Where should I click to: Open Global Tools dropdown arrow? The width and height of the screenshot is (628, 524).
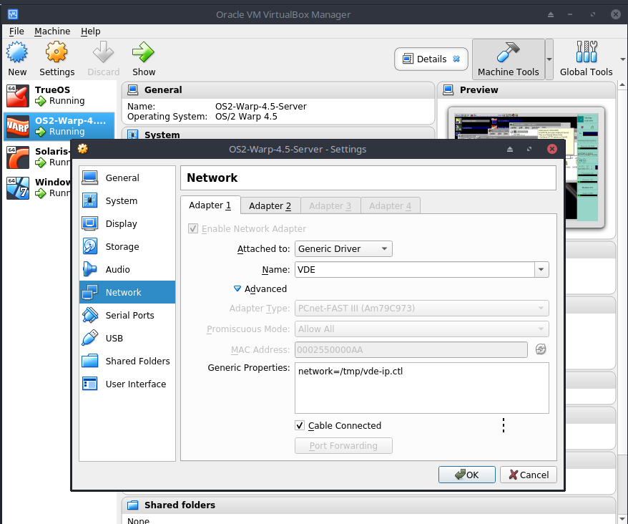[623, 59]
